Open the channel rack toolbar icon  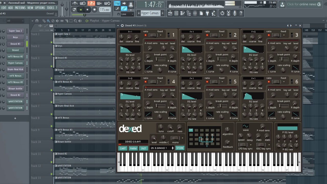point(176,13)
